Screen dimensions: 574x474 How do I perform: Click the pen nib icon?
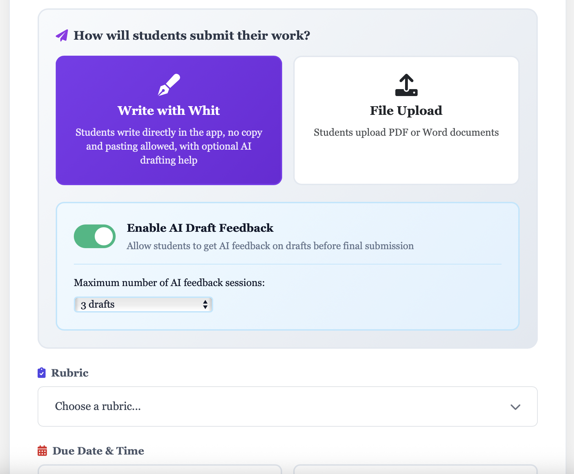coord(169,85)
